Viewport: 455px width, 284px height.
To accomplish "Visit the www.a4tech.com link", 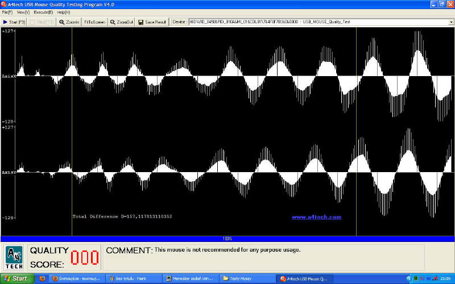I will click(x=316, y=217).
